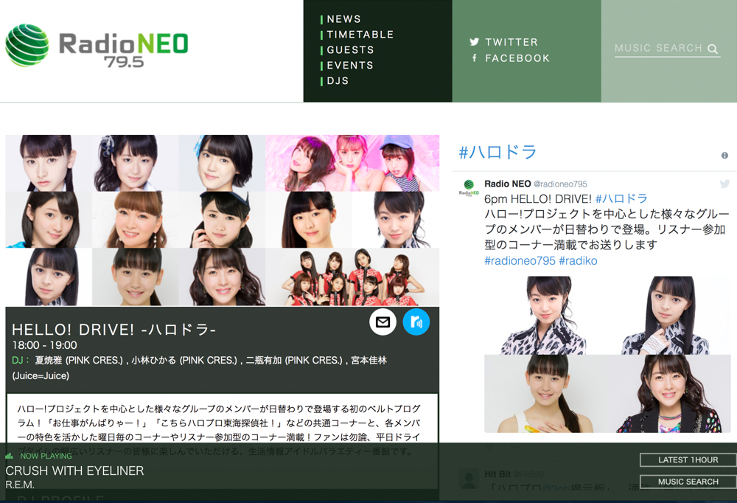Open the NEWS menu item
The image size is (737, 503).
(343, 19)
